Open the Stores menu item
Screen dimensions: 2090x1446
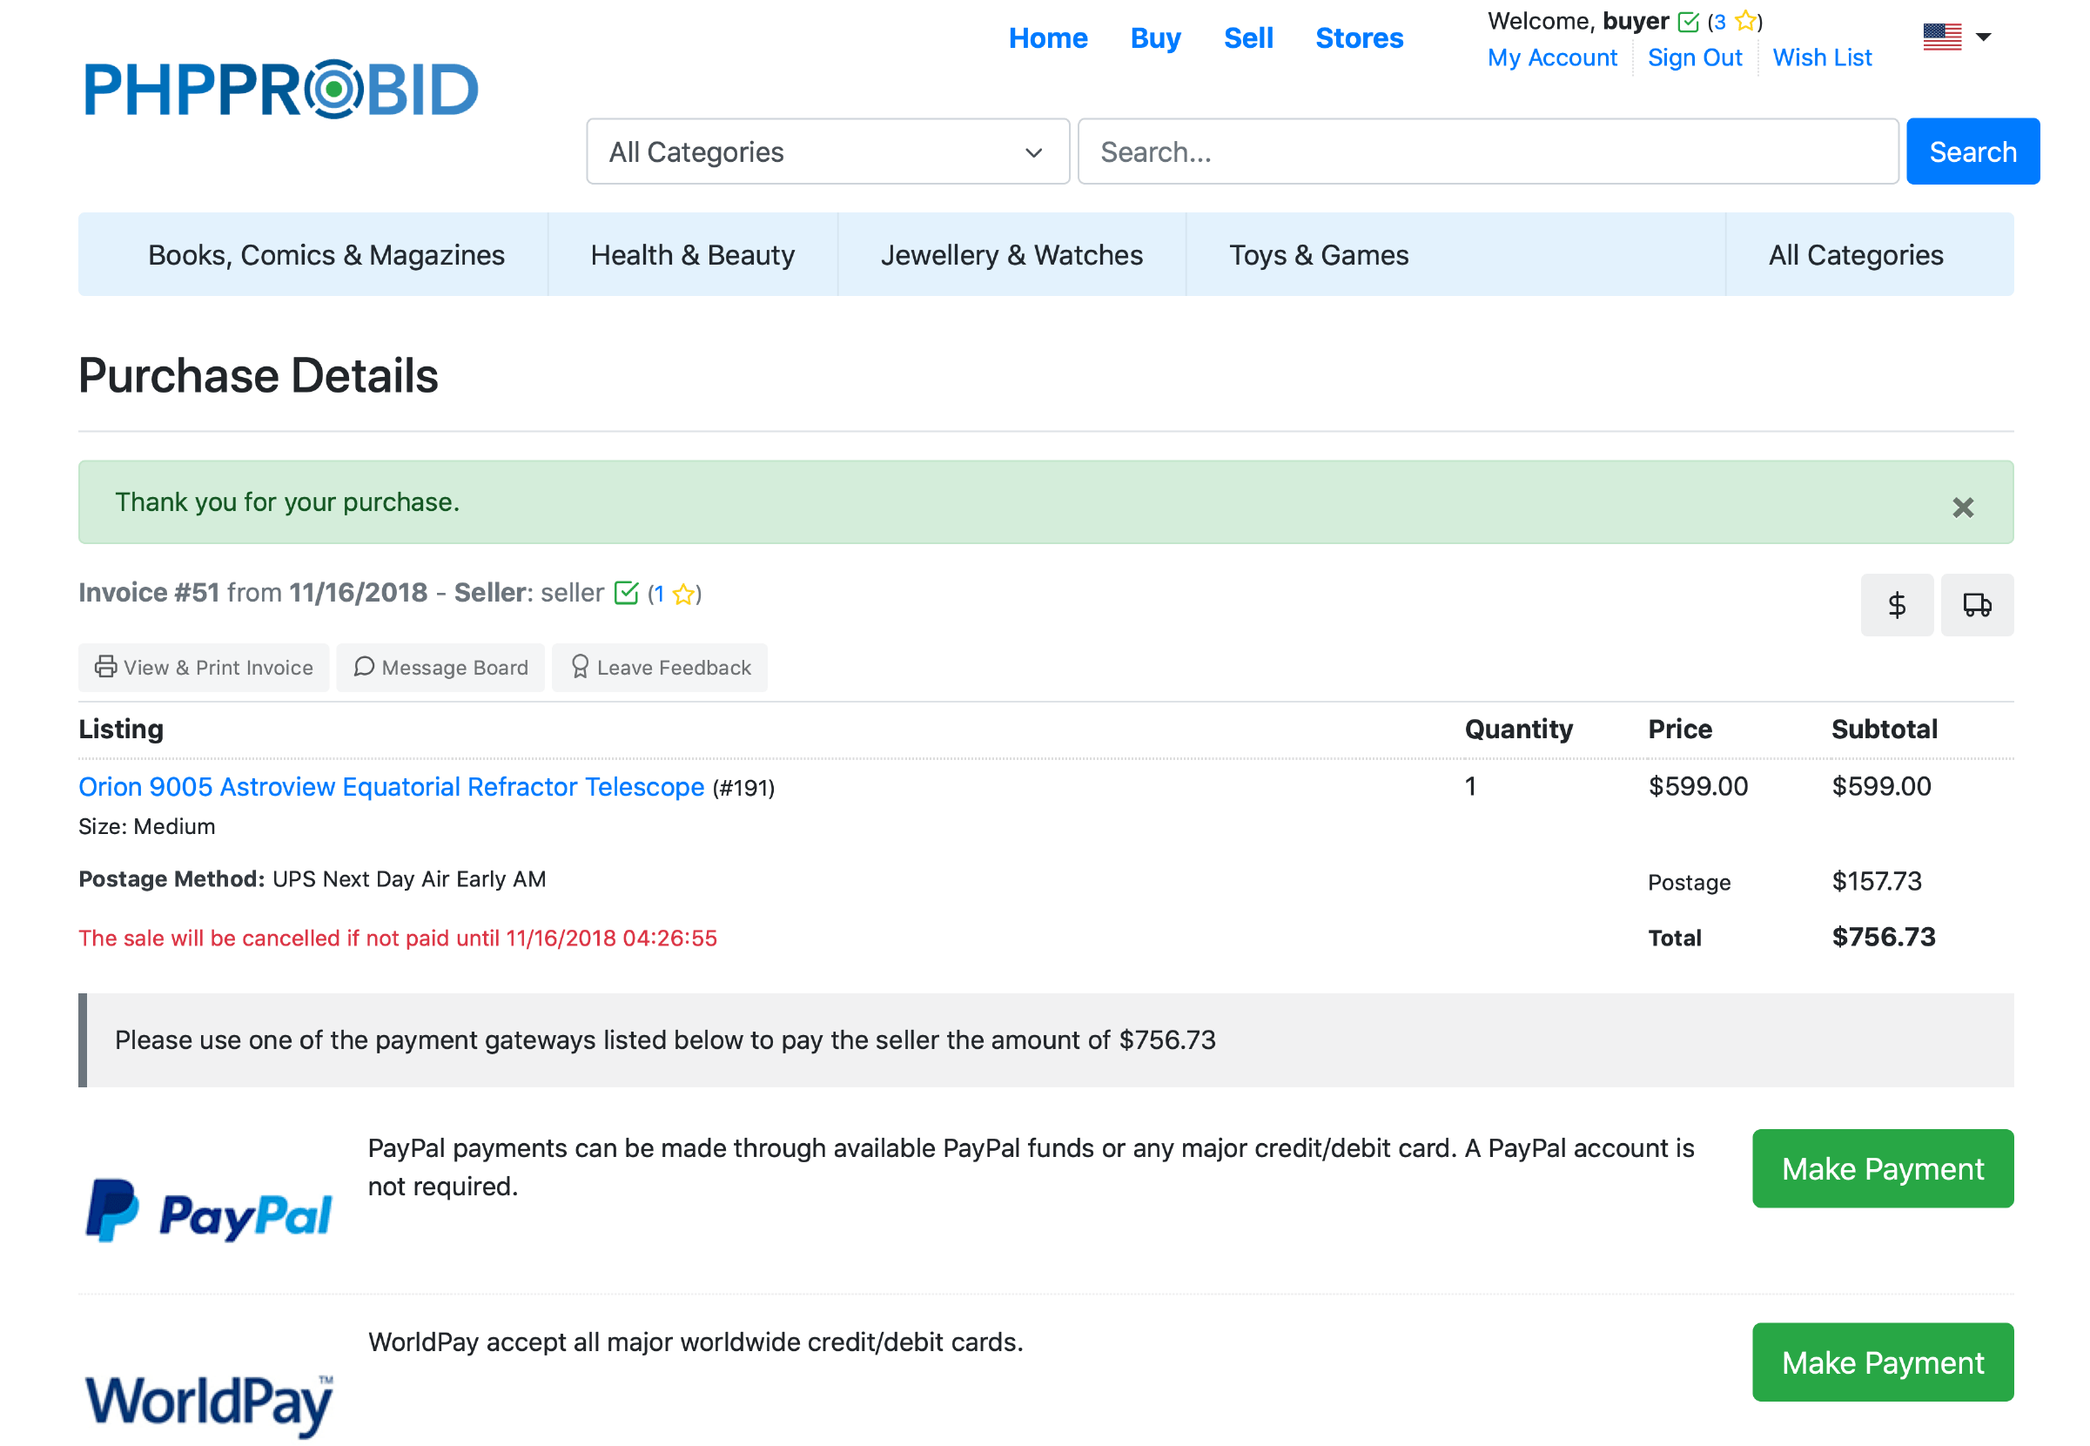(1359, 38)
